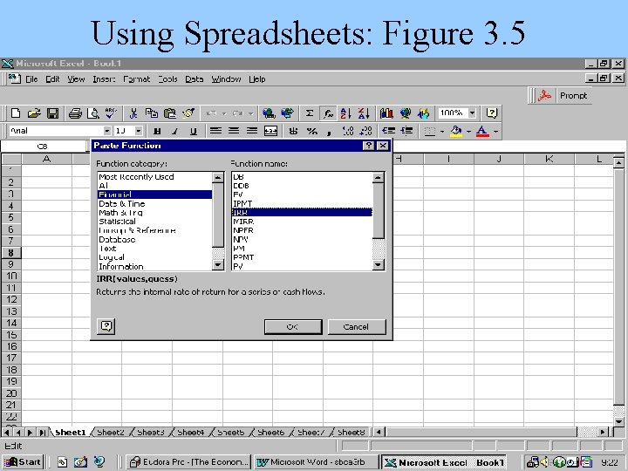Click the Print icon
This screenshot has height=471, width=628.
coord(75,113)
